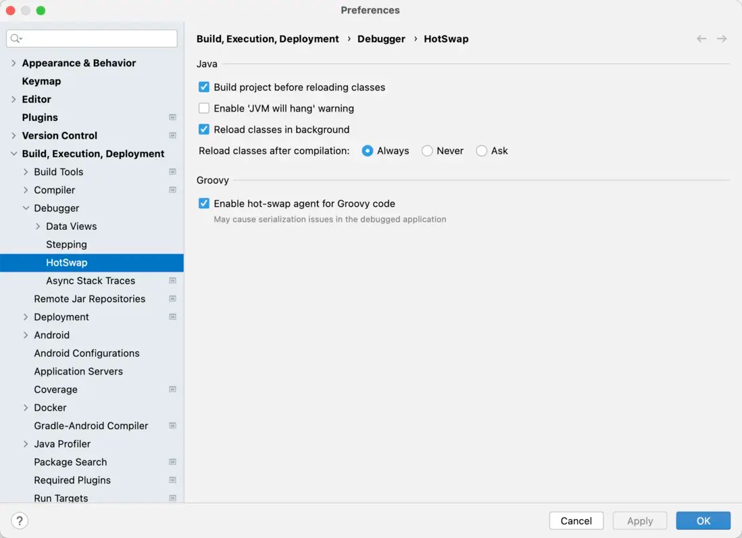Screen dimensions: 742x538
Task: Go forward with the right arrow icon
Action: tap(722, 39)
